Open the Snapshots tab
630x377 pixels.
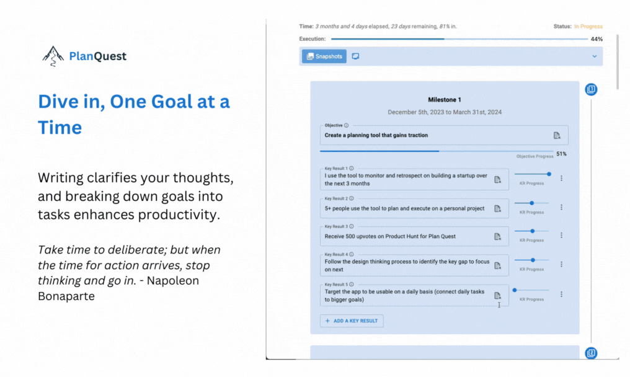(324, 56)
